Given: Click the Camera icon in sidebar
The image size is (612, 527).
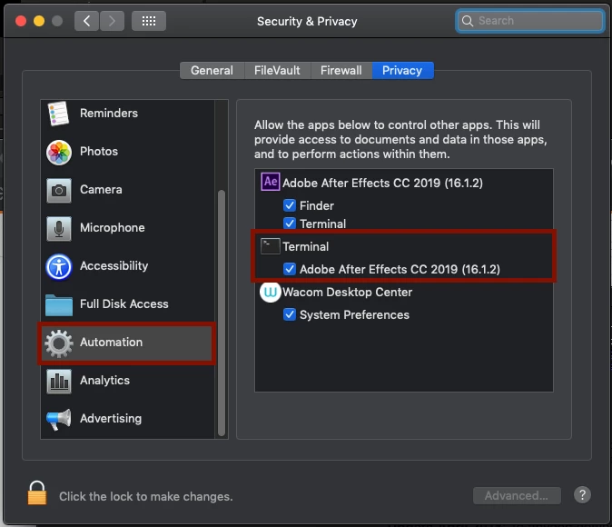Looking at the screenshot, I should tap(59, 191).
